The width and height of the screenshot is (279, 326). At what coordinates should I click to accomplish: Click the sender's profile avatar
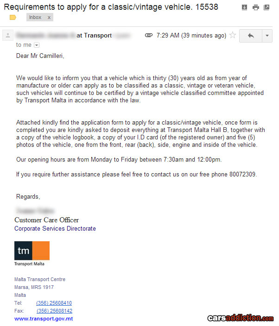point(7,36)
